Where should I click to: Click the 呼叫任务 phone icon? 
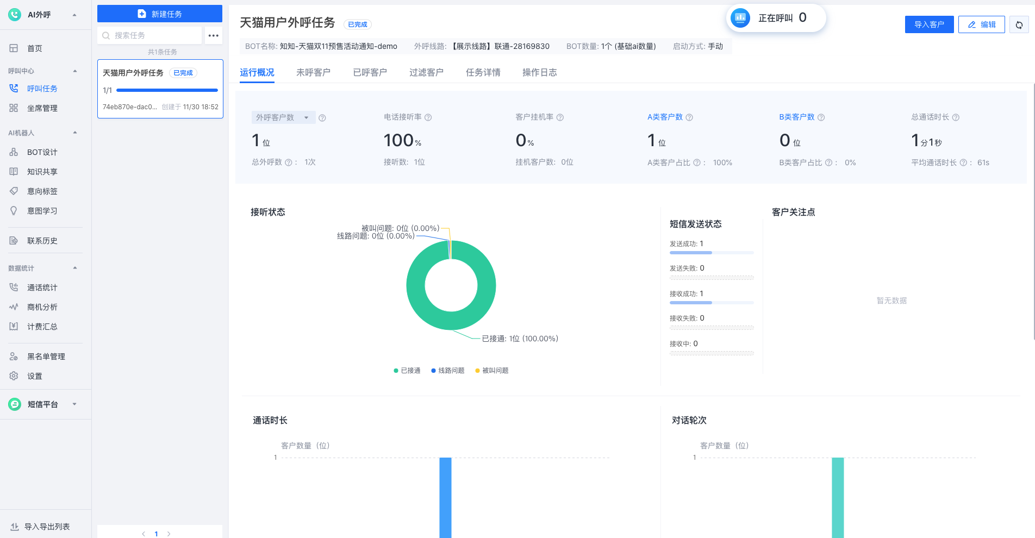[x=14, y=89]
